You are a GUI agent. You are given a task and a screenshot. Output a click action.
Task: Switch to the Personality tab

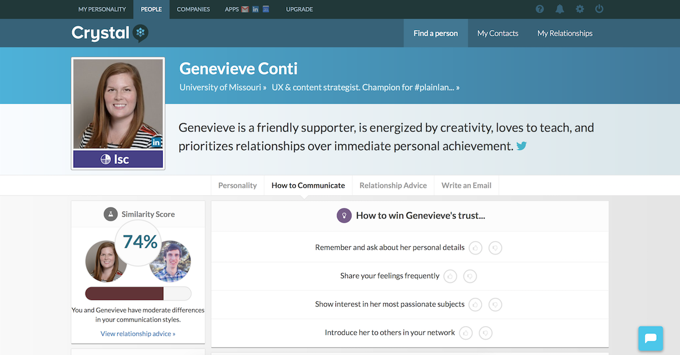pos(237,185)
